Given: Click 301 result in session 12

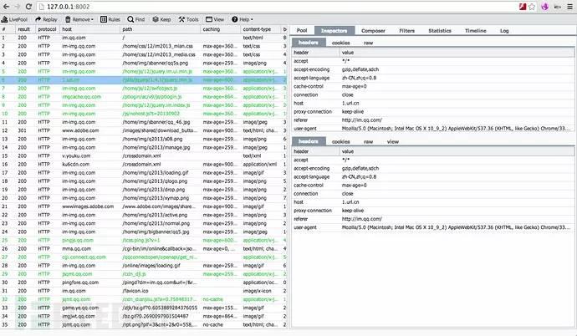Looking at the screenshot, I should pyautogui.click(x=23, y=130).
